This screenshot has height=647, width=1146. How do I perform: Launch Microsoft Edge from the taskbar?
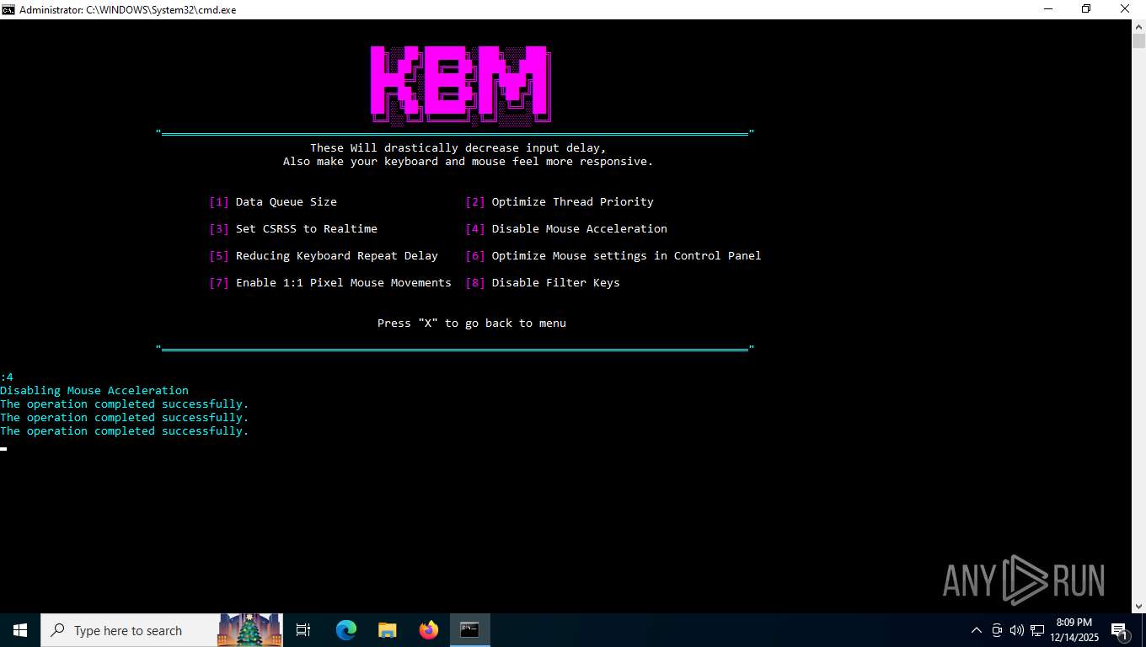[x=345, y=630]
